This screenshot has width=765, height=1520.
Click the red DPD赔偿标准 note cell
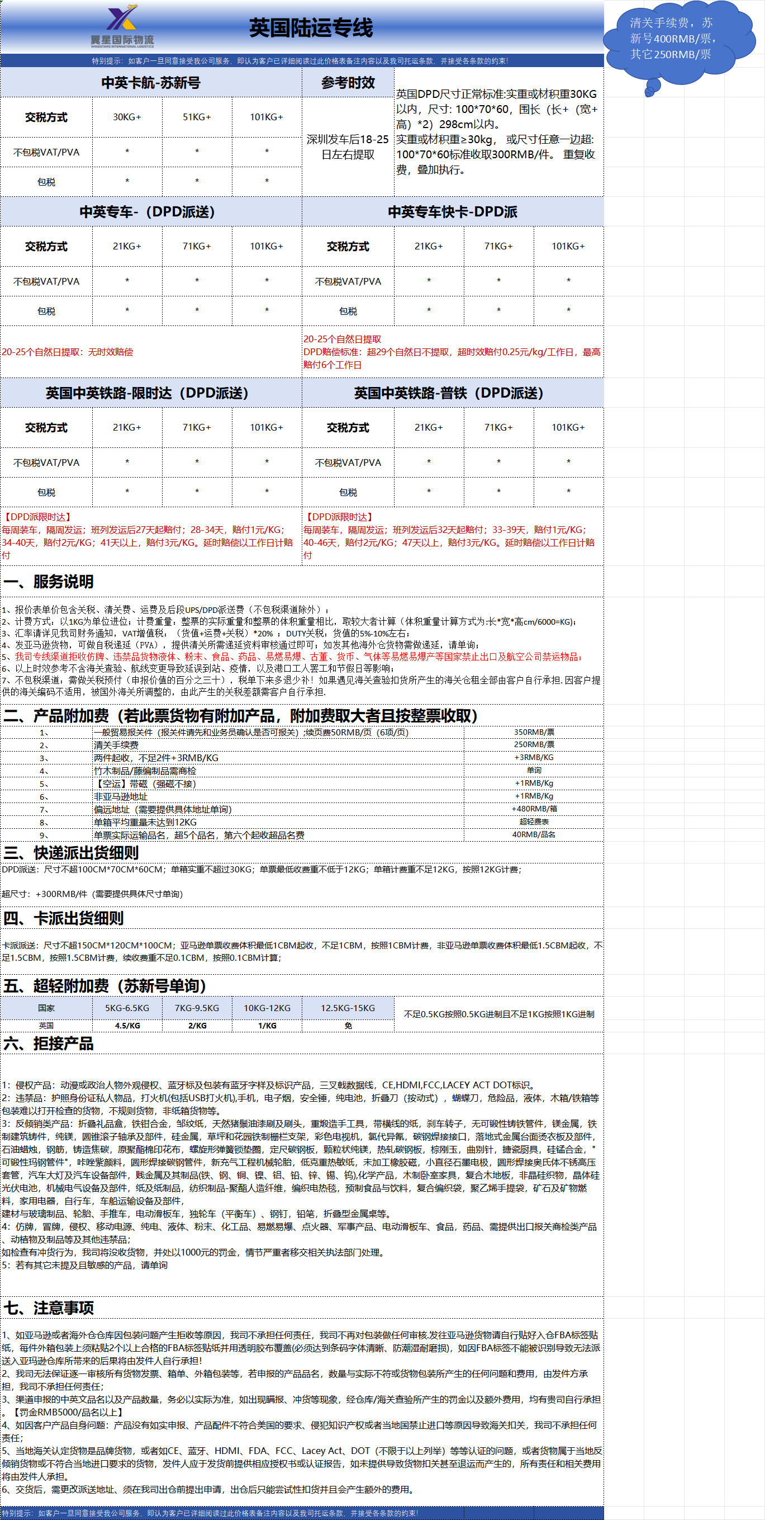point(453,352)
